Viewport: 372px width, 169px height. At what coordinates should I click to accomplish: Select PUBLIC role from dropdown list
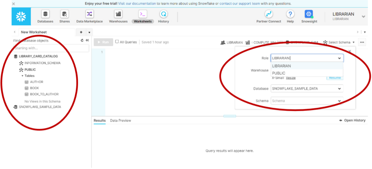[279, 73]
